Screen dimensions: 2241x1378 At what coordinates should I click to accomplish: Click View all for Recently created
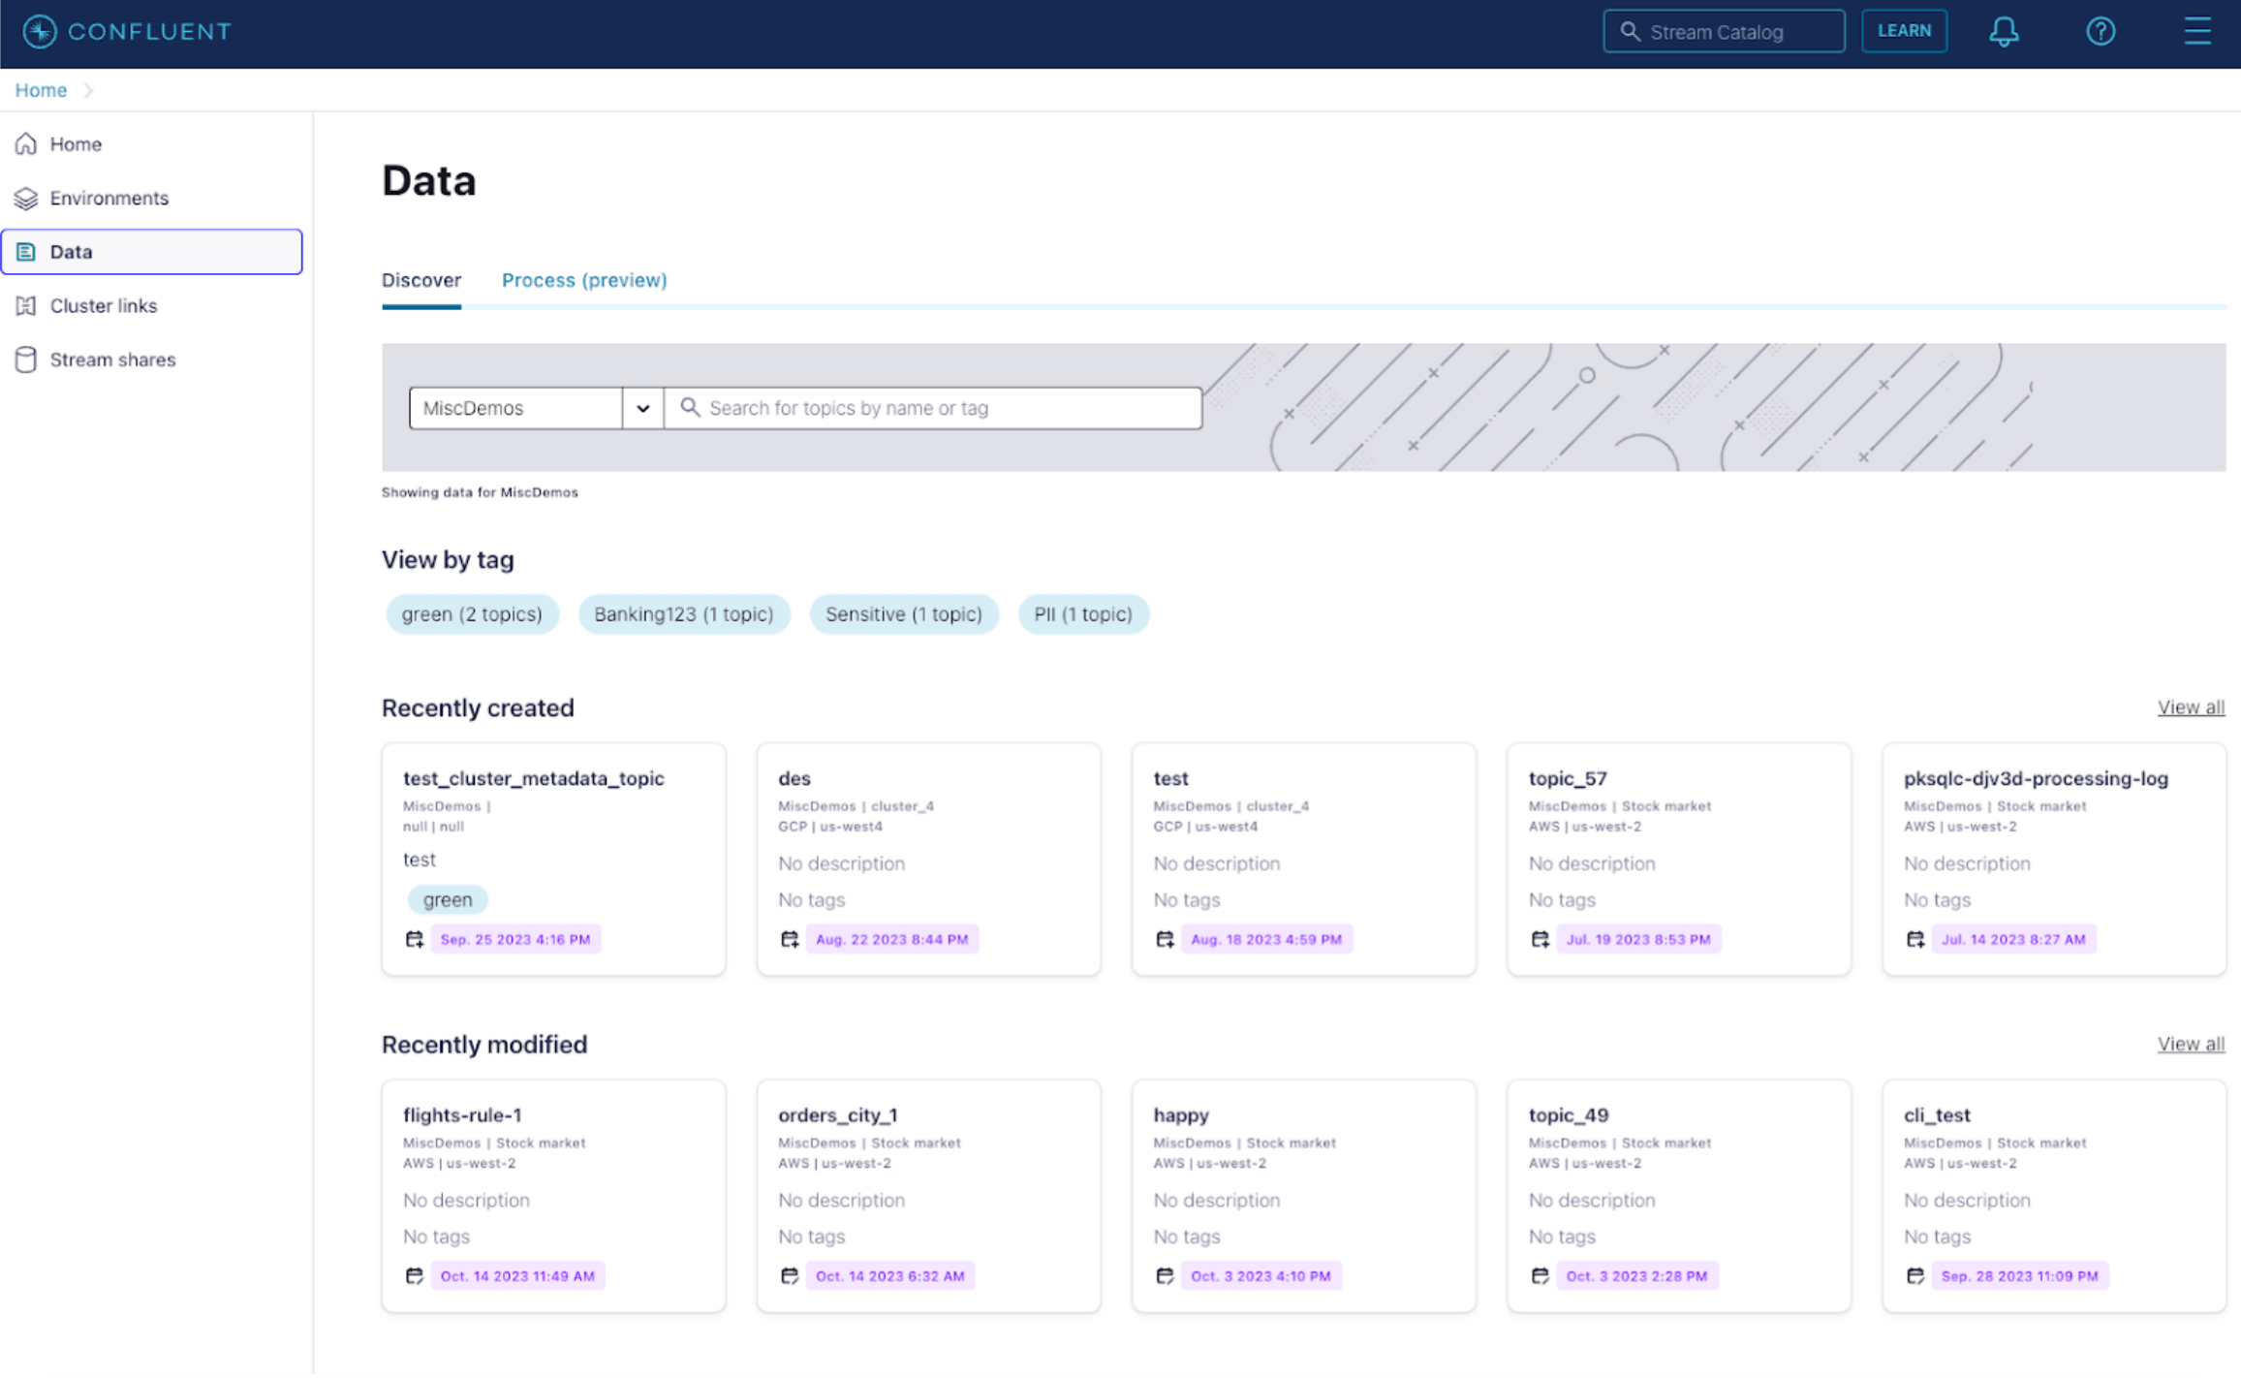tap(2191, 707)
